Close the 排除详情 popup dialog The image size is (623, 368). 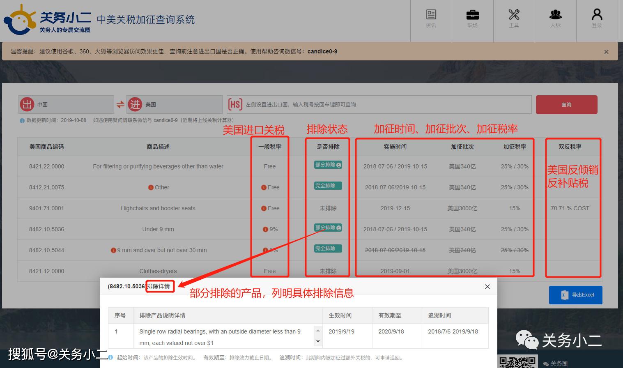[487, 287]
